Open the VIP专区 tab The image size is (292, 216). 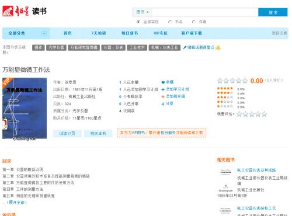[x=161, y=33]
